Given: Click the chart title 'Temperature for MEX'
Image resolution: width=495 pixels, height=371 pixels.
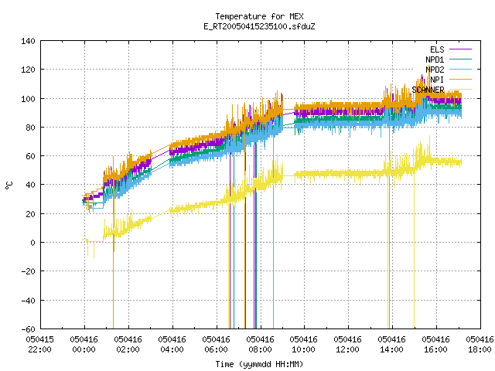Looking at the screenshot, I should (259, 16).
